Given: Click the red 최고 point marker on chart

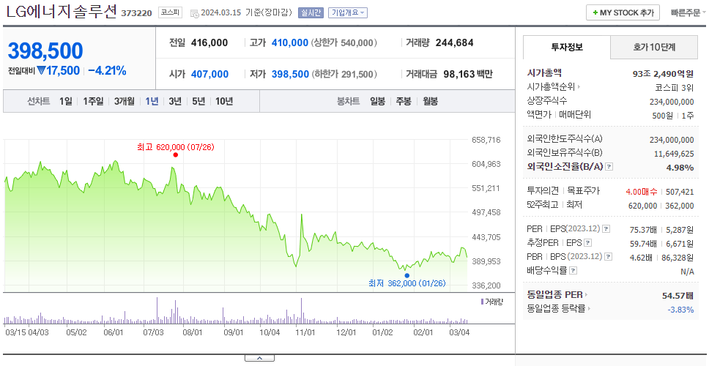Looking at the screenshot, I should point(176,155).
